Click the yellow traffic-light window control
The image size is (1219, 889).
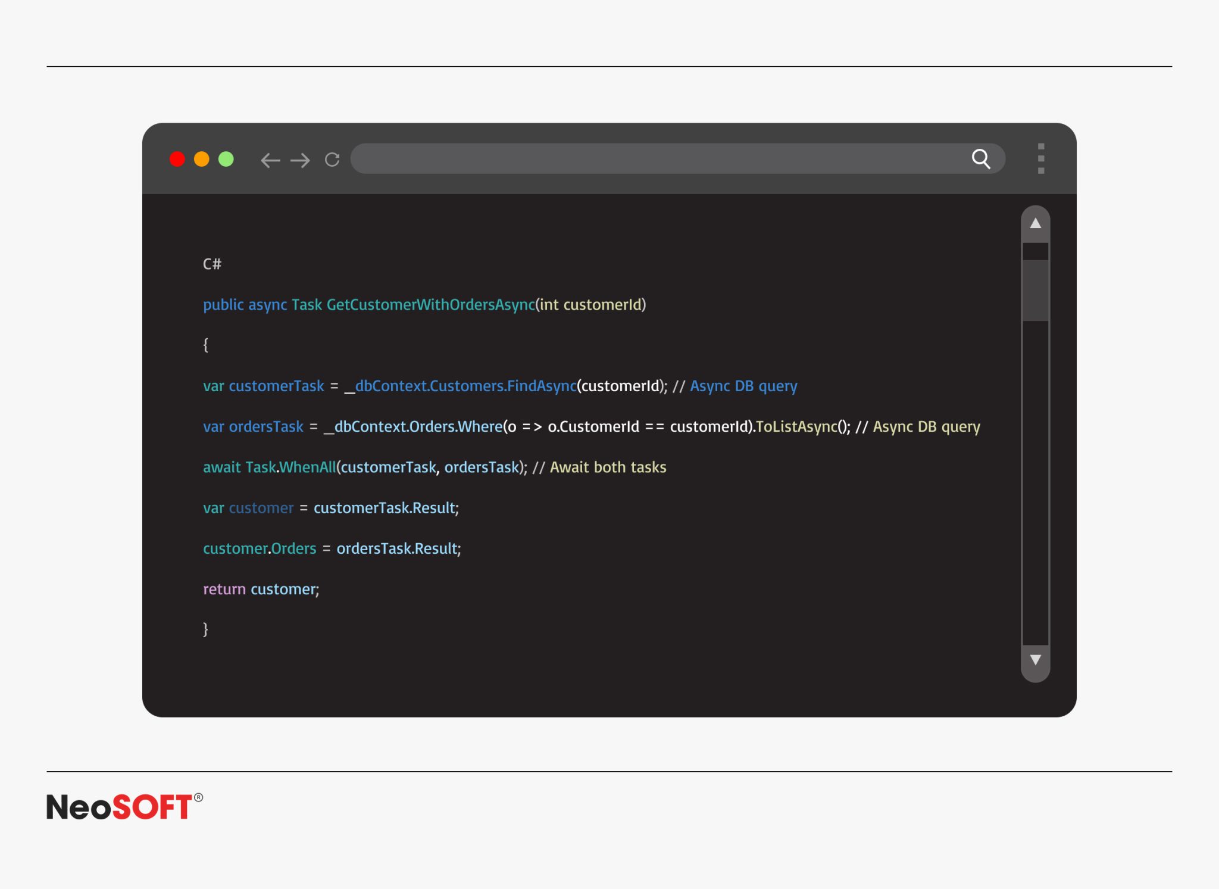tap(201, 160)
